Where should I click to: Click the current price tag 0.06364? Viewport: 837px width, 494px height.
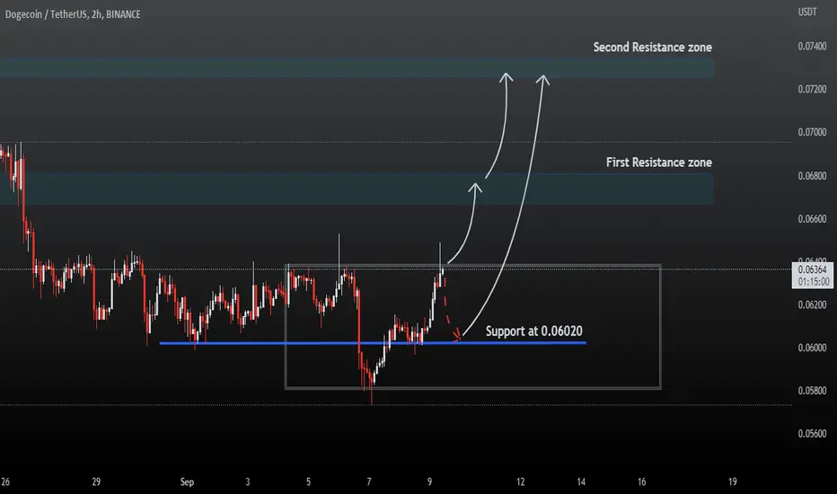click(813, 269)
